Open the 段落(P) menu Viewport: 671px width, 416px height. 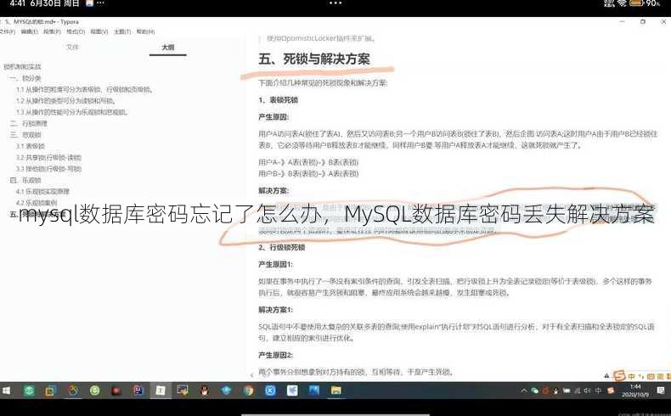click(x=52, y=31)
